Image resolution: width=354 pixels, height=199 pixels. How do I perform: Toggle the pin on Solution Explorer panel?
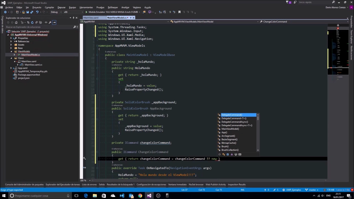[x=73, y=18]
